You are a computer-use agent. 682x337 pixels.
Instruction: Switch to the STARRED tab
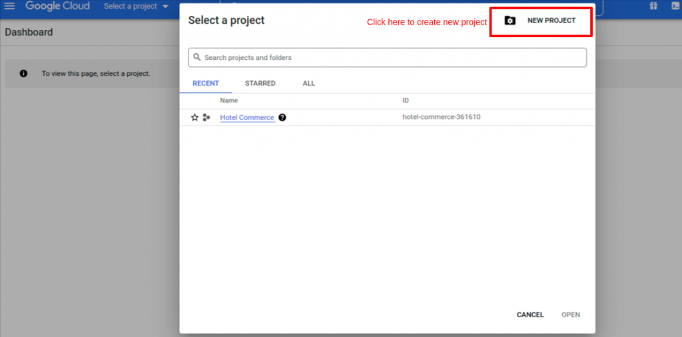[x=260, y=83]
